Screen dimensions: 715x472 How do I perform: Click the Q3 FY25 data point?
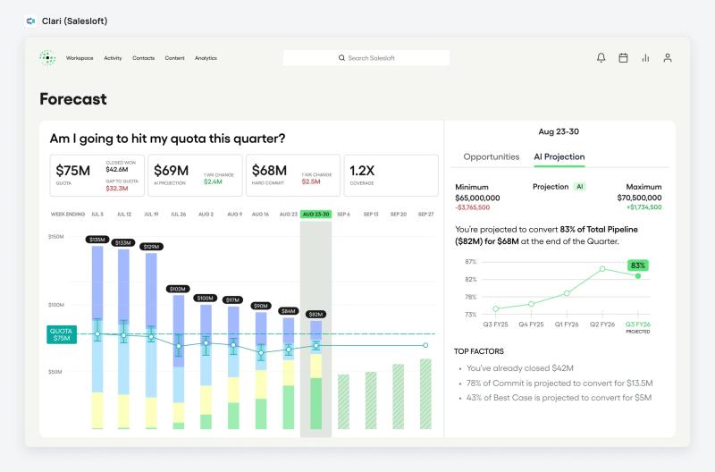click(x=496, y=308)
